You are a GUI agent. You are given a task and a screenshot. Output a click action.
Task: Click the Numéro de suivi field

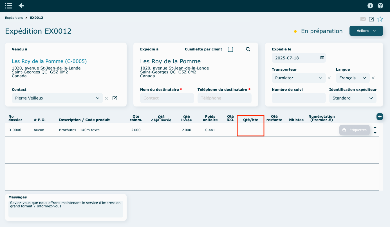[x=299, y=98]
